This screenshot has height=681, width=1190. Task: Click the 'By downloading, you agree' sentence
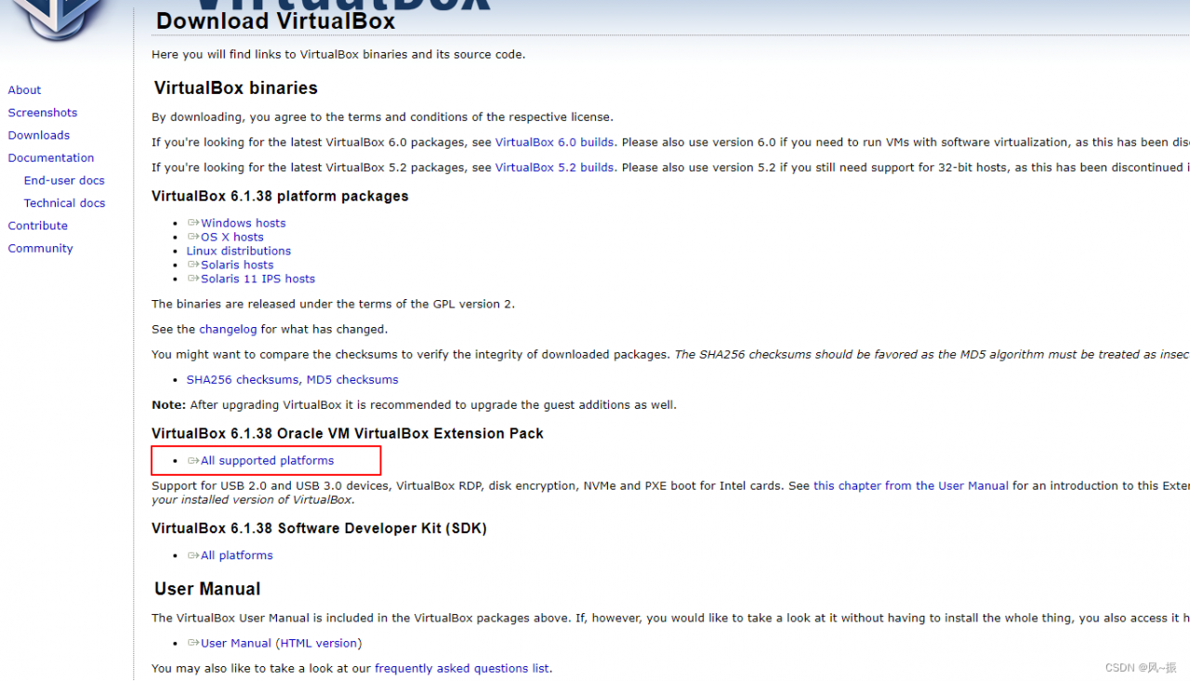382,117
